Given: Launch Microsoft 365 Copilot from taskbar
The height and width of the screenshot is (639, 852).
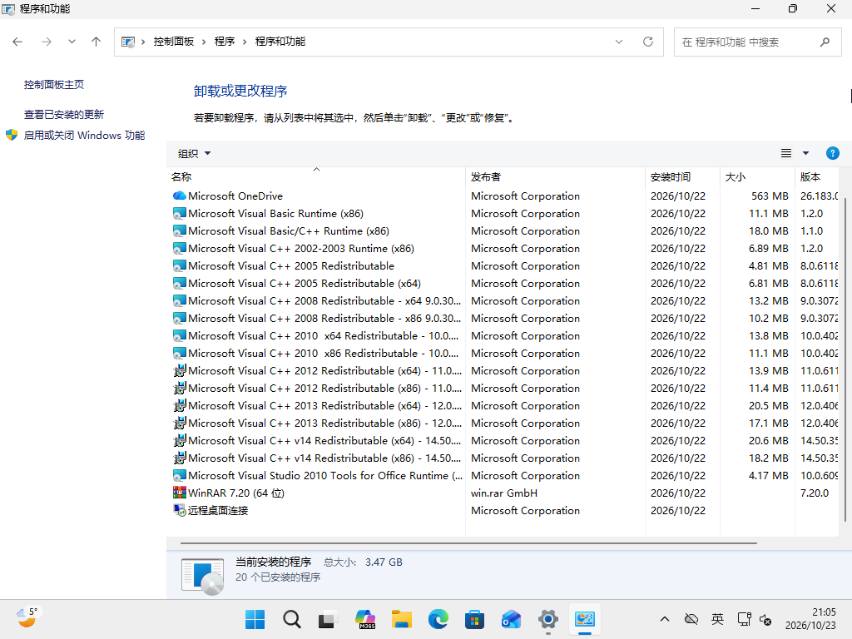Looking at the screenshot, I should coord(365,619).
